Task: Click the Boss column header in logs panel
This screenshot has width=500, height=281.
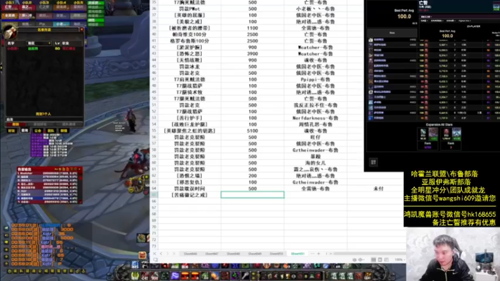Action: (x=392, y=33)
